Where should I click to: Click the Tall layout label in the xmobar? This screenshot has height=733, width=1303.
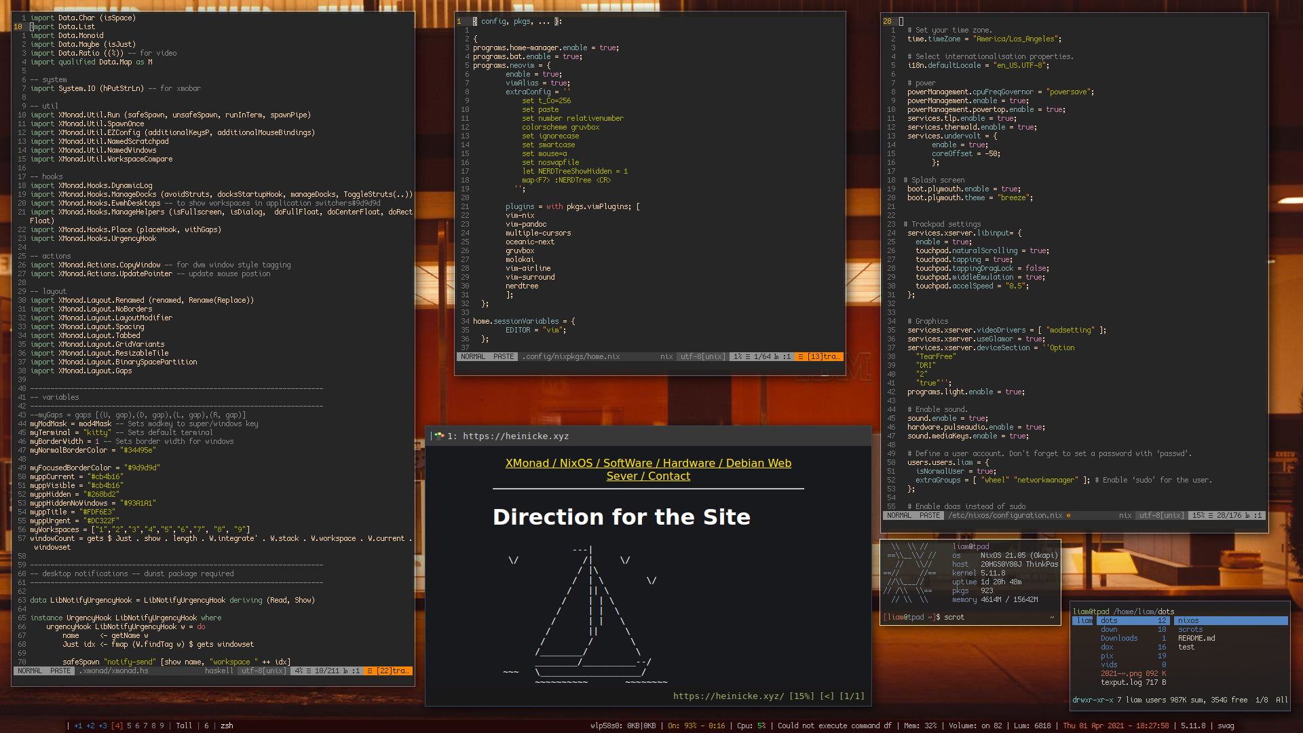184,726
